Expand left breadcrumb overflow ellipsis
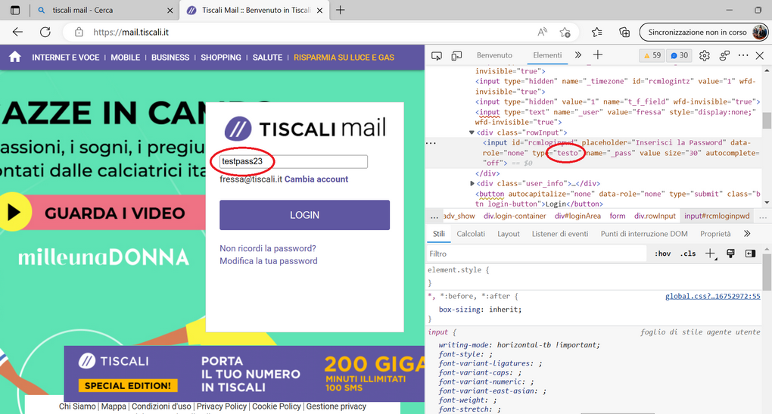 (x=434, y=216)
